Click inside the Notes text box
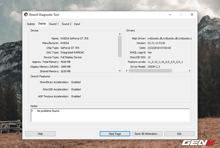This screenshot has width=220, height=148. [110, 115]
